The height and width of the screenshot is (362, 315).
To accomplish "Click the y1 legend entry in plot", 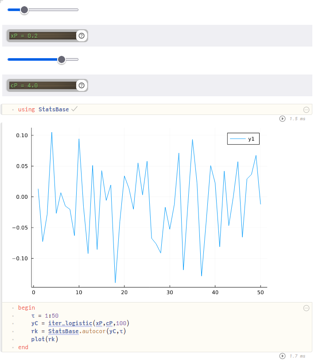I will click(x=243, y=139).
